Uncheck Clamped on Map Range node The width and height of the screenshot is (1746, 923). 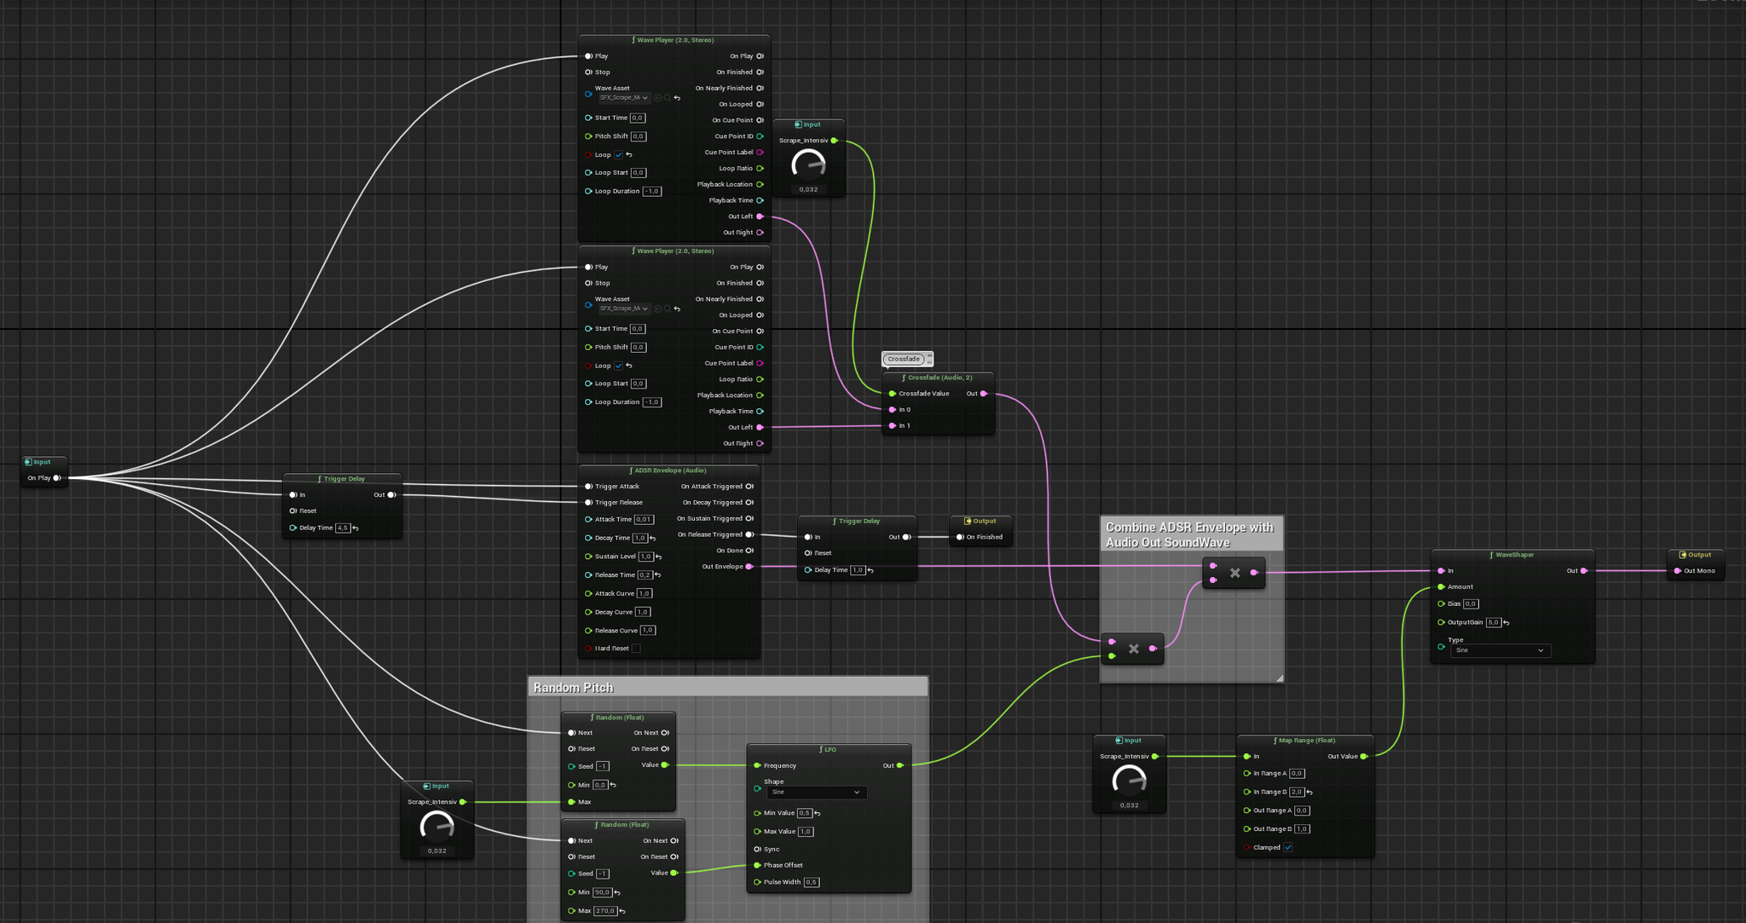tap(1288, 847)
